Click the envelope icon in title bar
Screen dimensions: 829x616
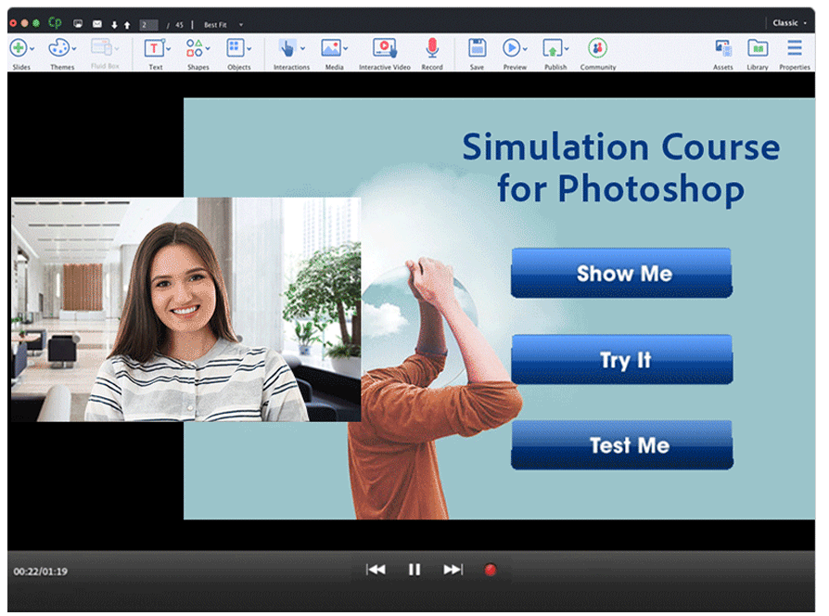point(97,24)
